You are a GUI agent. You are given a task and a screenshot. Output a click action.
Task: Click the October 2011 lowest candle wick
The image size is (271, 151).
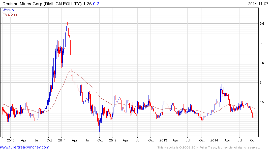tap(99, 128)
